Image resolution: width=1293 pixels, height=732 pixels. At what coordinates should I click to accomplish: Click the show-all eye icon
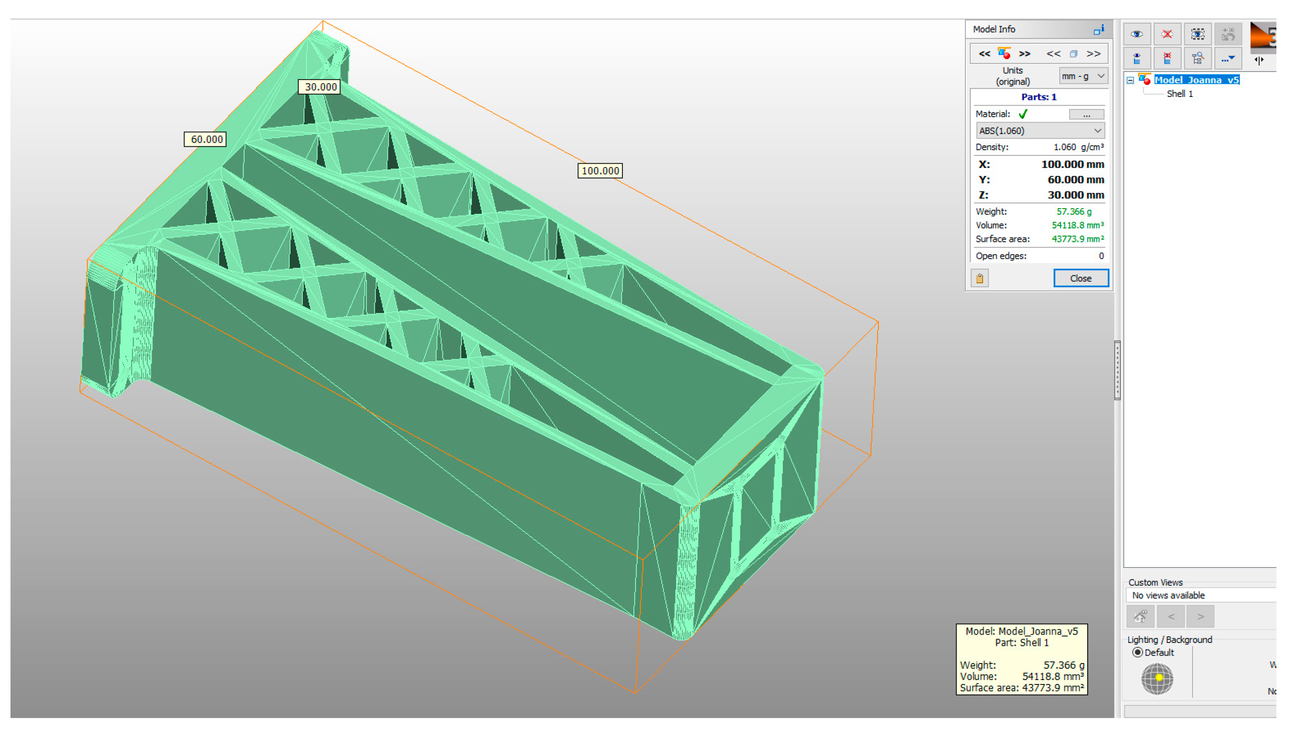click(1136, 34)
